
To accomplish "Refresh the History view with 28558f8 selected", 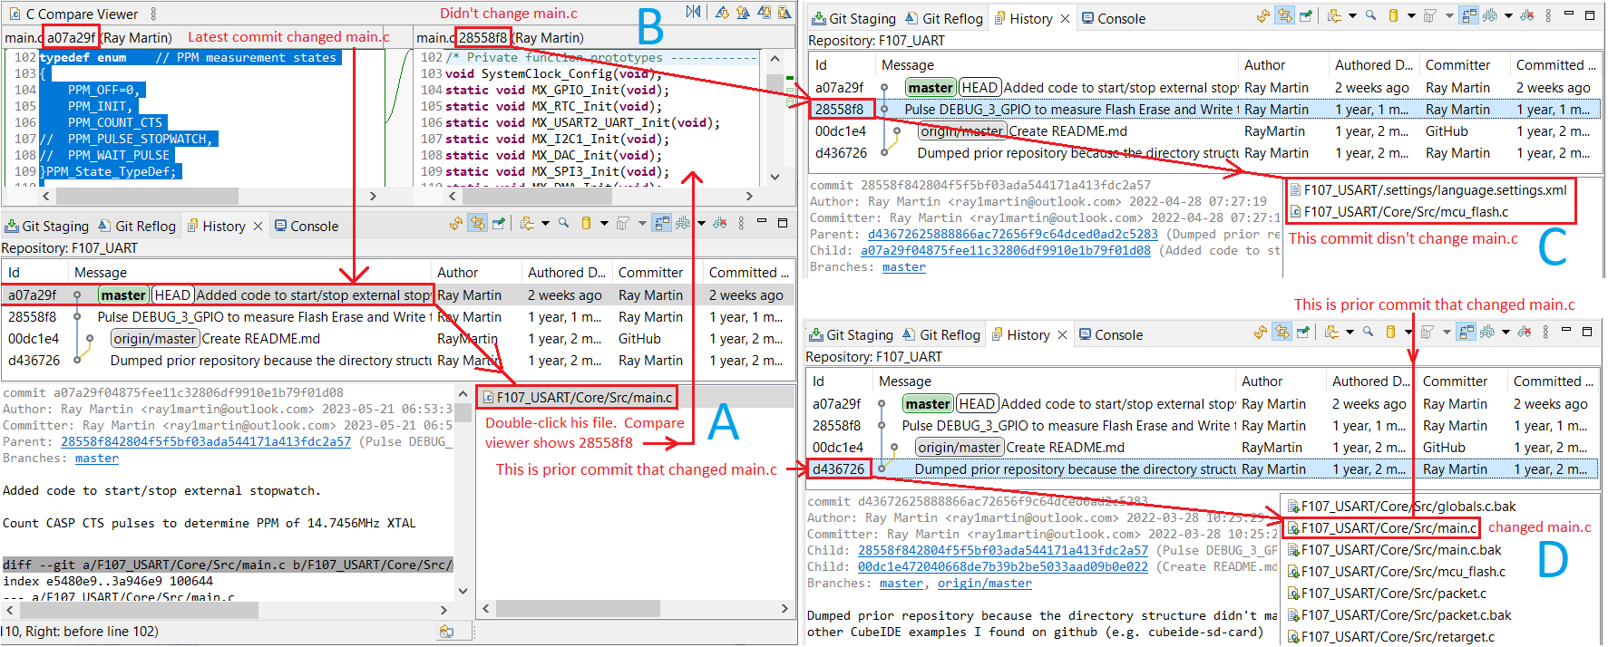I will point(1262,15).
